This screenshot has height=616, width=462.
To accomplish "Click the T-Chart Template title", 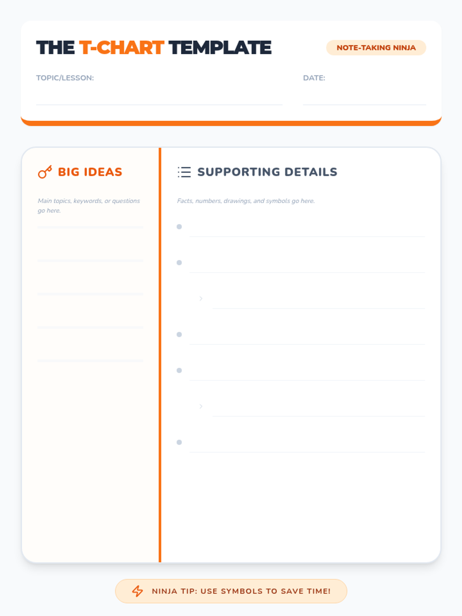I will click(x=154, y=48).
